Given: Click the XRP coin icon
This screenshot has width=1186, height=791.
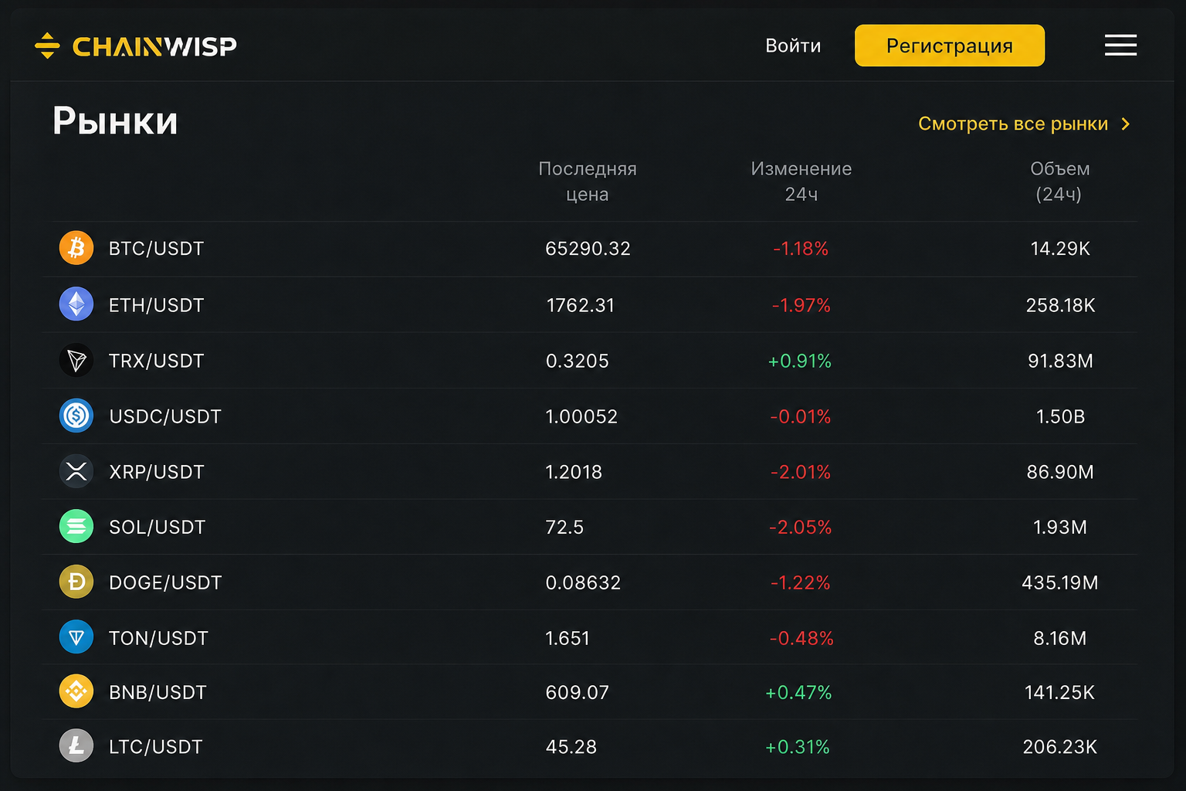Looking at the screenshot, I should tap(76, 471).
